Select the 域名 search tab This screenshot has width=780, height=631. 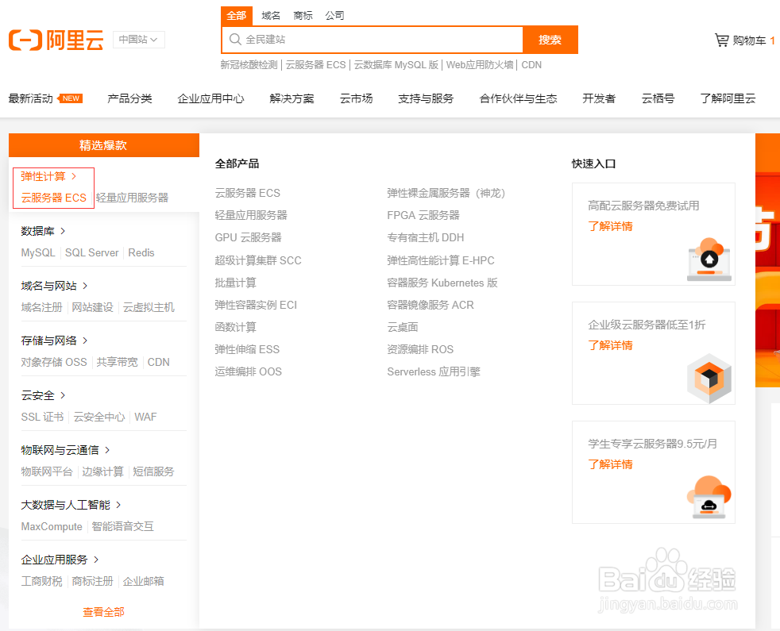pyautogui.click(x=271, y=15)
